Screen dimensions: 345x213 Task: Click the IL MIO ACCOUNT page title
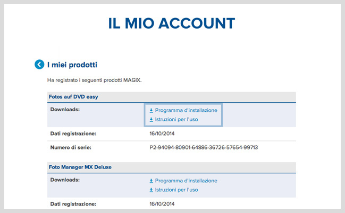coord(172,23)
